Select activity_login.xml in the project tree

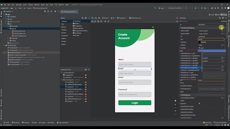(19, 33)
